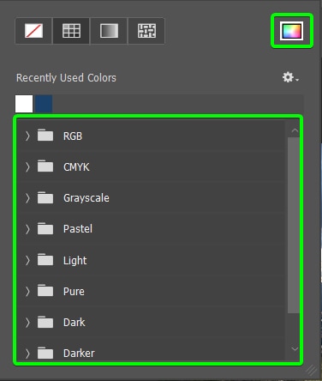Pick the white recently used swatch
This screenshot has width=322, height=381.
coord(24,104)
